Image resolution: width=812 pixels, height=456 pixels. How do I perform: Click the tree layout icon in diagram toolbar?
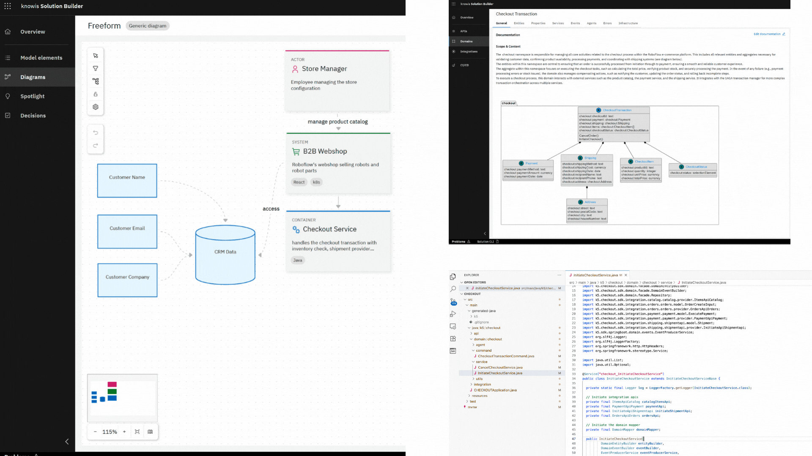click(x=96, y=81)
